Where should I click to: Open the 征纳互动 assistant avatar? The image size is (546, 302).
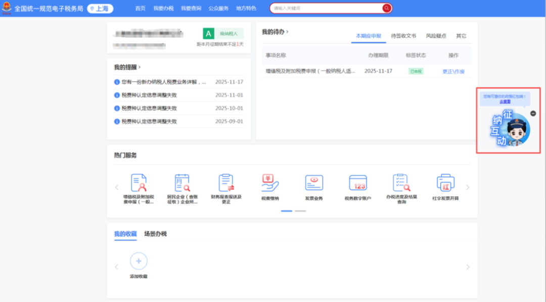[x=512, y=127]
